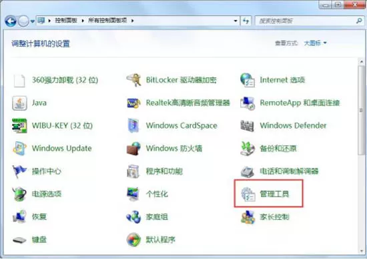Viewport: 367px width, 259px height.
Task: Open the 电话和调制解调器 icon
Action: coord(248,172)
